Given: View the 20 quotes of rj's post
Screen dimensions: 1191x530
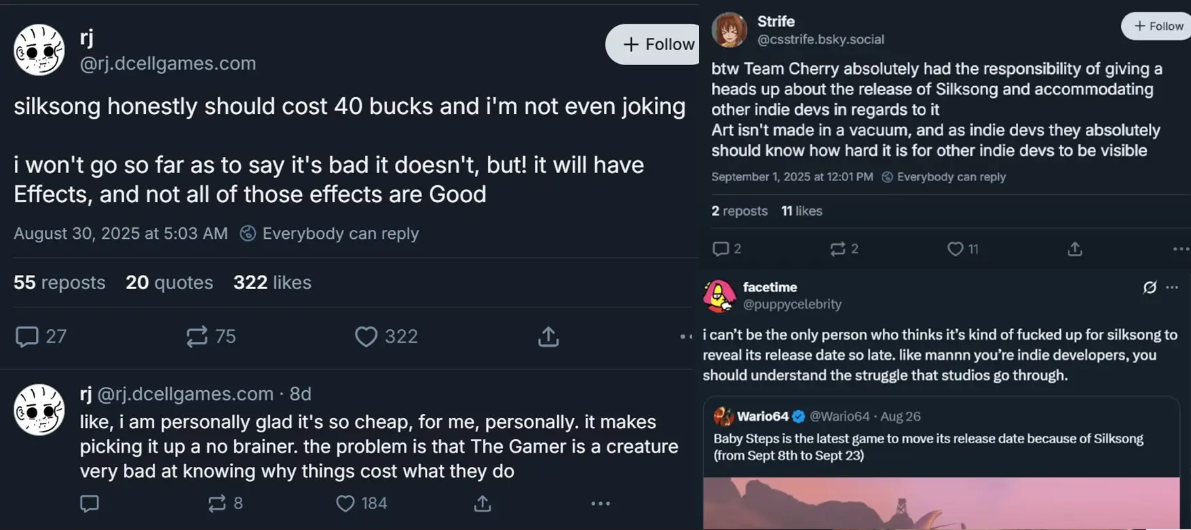Looking at the screenshot, I should [169, 282].
